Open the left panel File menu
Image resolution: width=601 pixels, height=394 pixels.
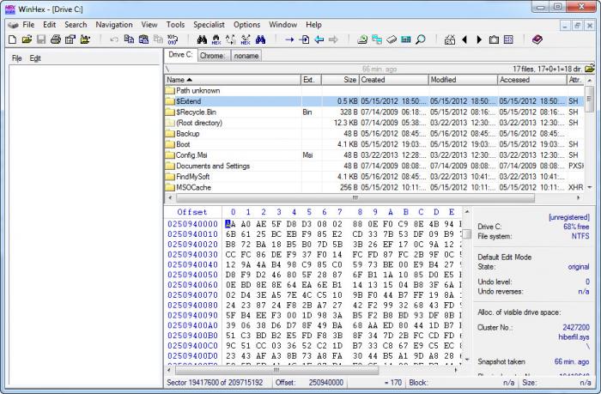coord(16,58)
